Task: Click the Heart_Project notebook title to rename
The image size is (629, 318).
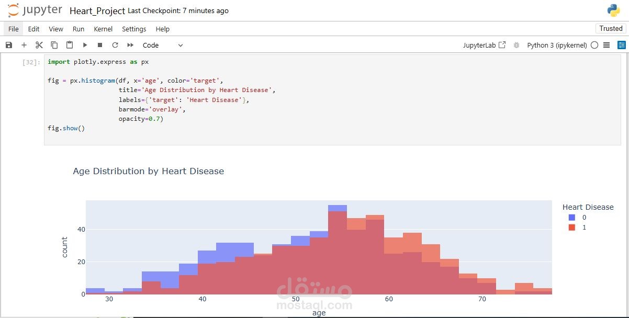Action: click(x=97, y=10)
